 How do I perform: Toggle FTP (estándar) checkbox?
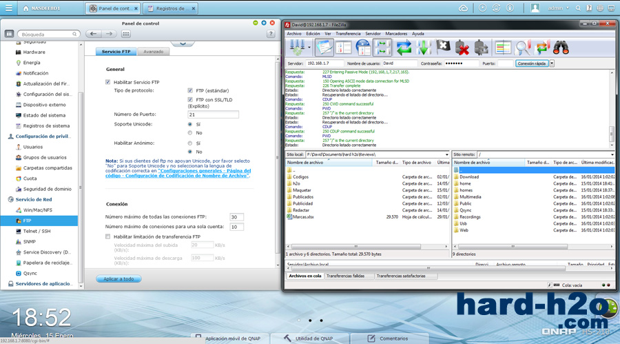[190, 90]
